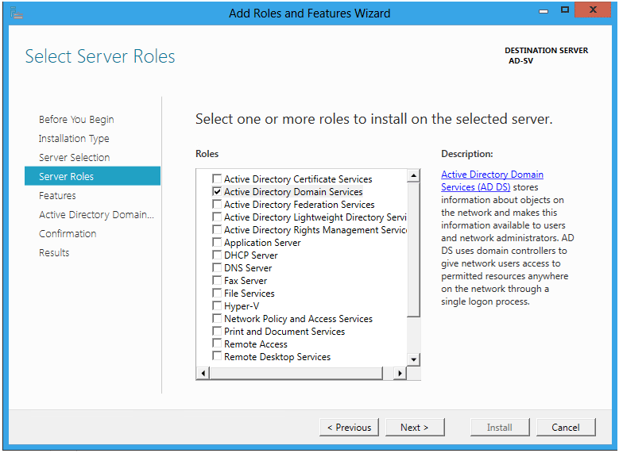The image size is (619, 453).
Task: Maximize the wizard window
Action: tap(565, 10)
